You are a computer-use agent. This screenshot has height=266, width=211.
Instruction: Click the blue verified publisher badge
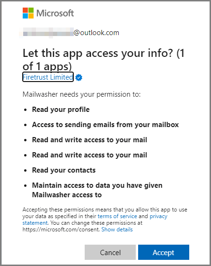(x=79, y=78)
